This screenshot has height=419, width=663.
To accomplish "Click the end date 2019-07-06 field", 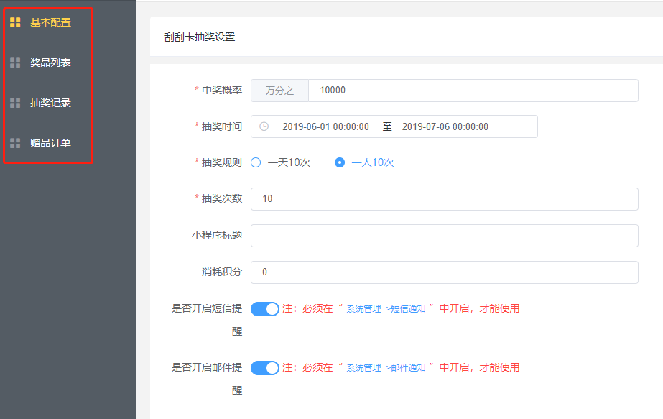I will click(x=445, y=126).
